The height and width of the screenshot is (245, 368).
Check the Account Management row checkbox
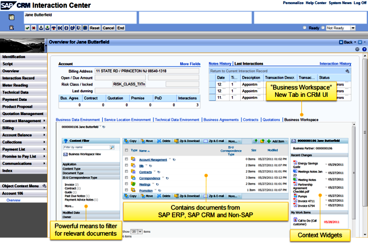(126, 159)
